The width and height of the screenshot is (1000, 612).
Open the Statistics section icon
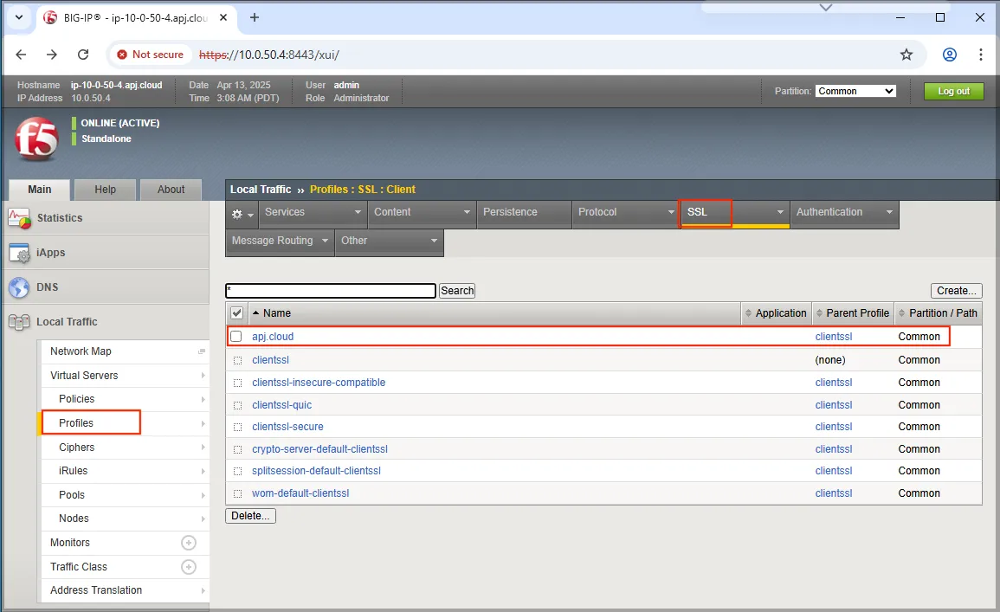coord(19,218)
